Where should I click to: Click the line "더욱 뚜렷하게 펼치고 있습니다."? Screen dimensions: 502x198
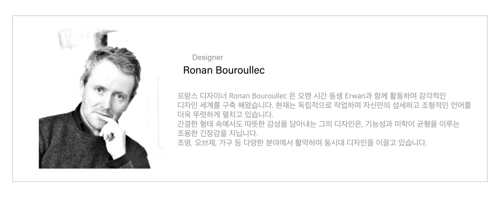pyautogui.click(x=225, y=114)
